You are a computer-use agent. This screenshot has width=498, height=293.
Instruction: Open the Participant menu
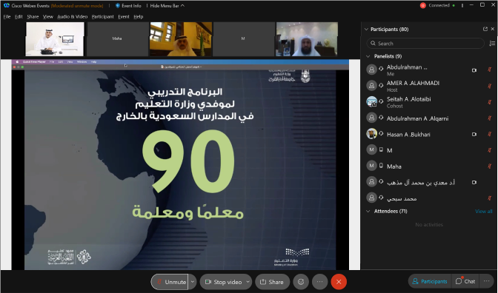tap(102, 16)
